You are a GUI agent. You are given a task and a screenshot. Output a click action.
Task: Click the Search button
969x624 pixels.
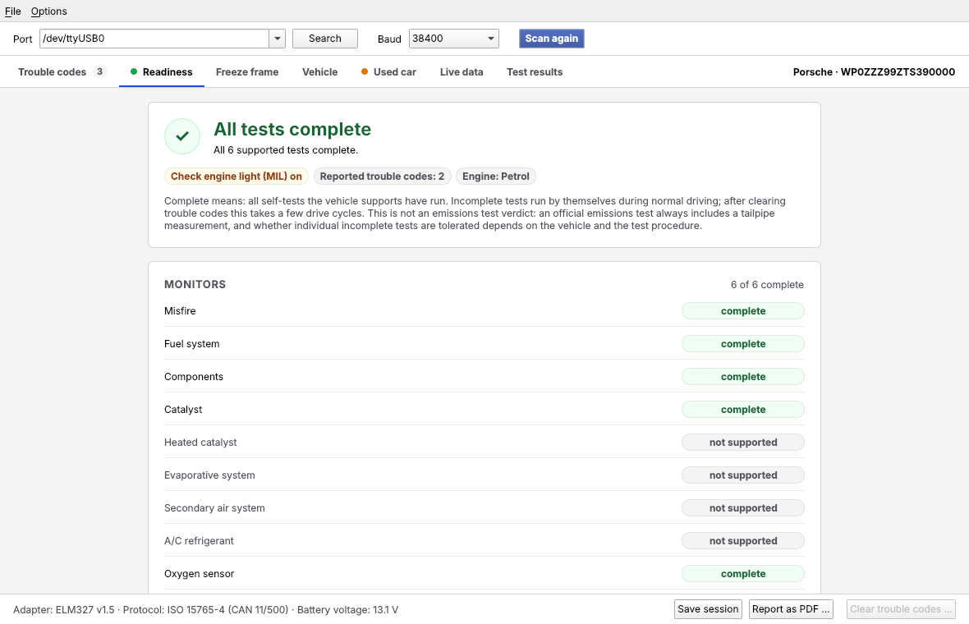pos(325,39)
